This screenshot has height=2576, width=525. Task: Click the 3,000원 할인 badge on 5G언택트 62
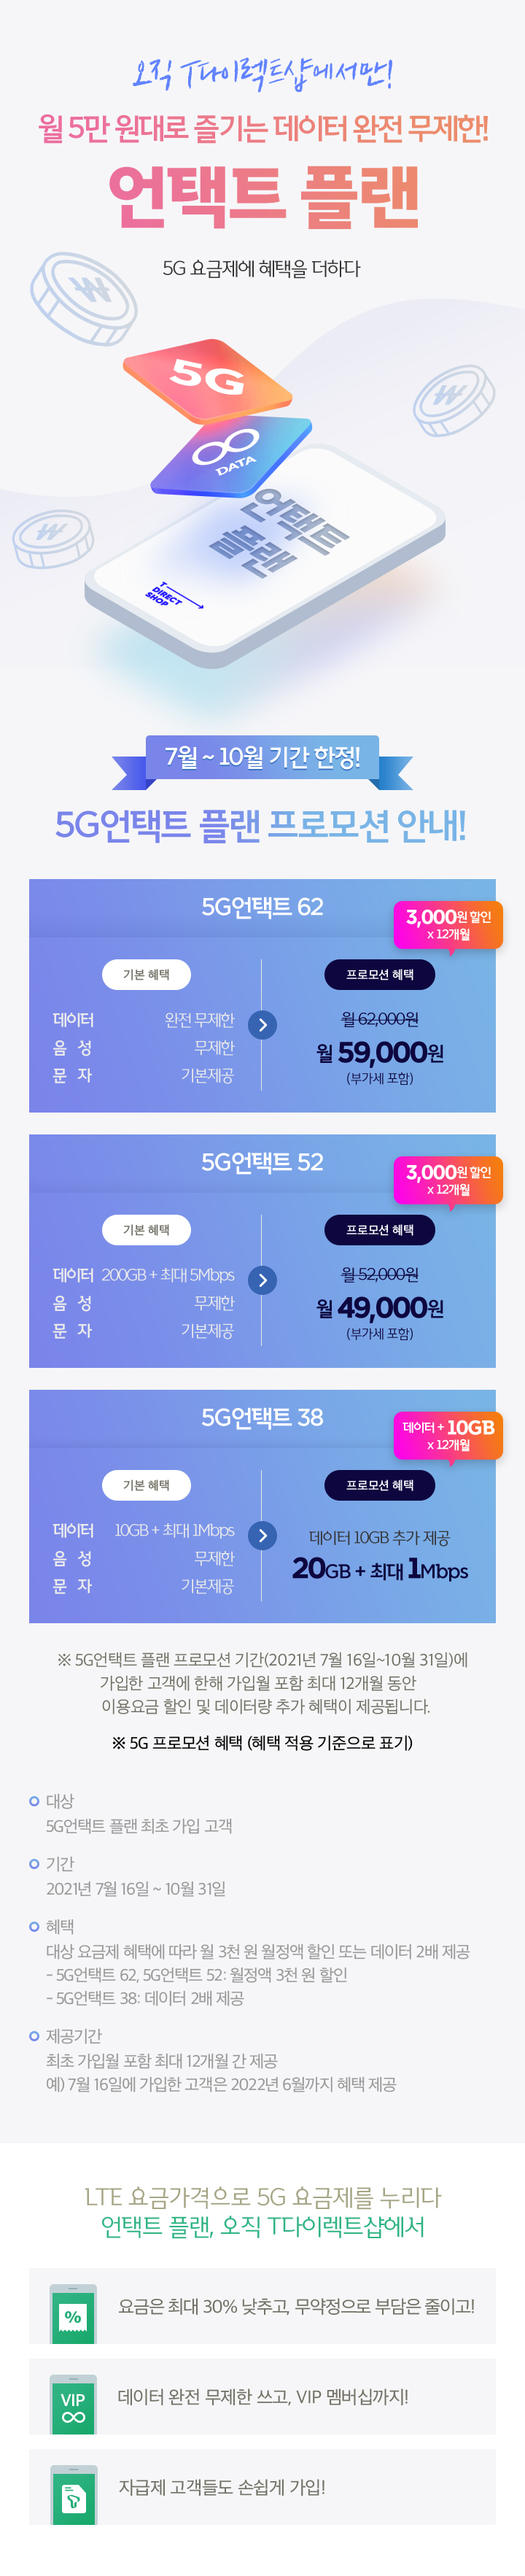tap(448, 925)
